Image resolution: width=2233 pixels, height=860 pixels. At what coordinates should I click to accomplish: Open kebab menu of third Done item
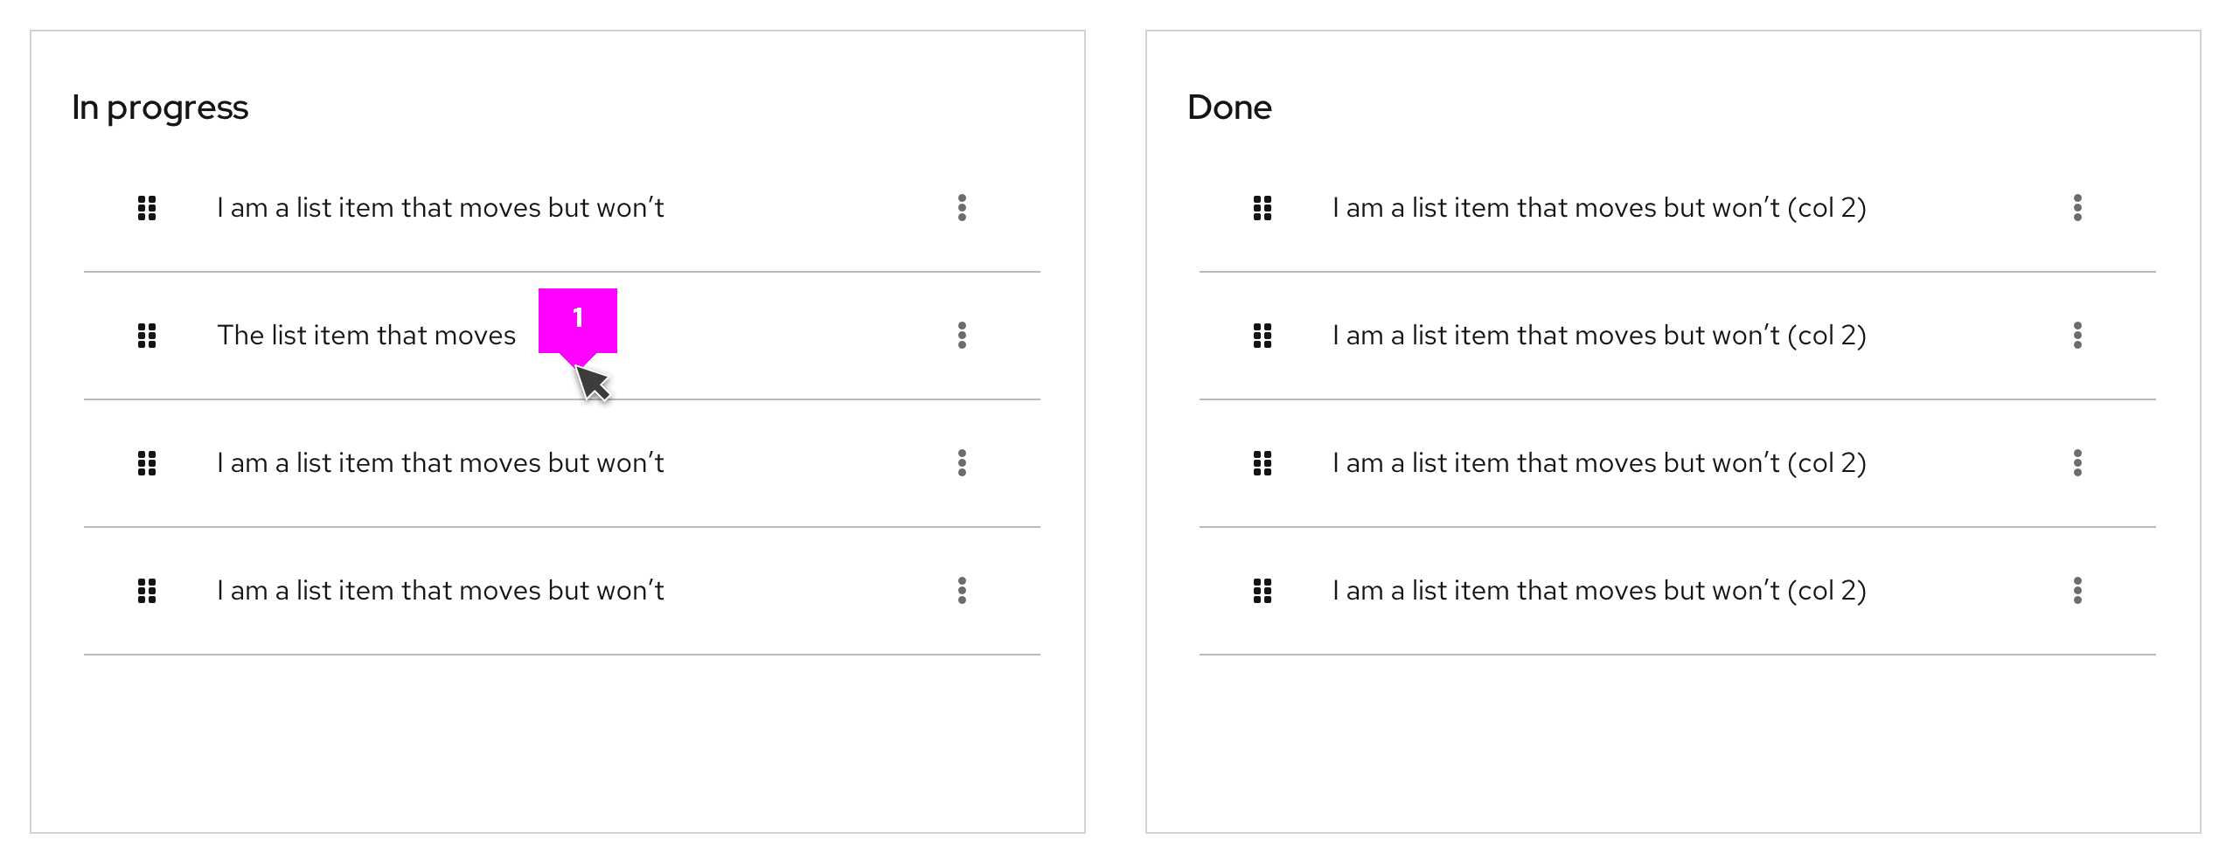click(2077, 463)
